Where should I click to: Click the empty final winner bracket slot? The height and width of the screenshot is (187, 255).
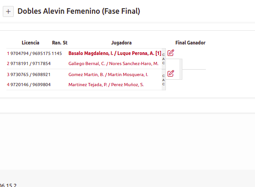[194, 66]
